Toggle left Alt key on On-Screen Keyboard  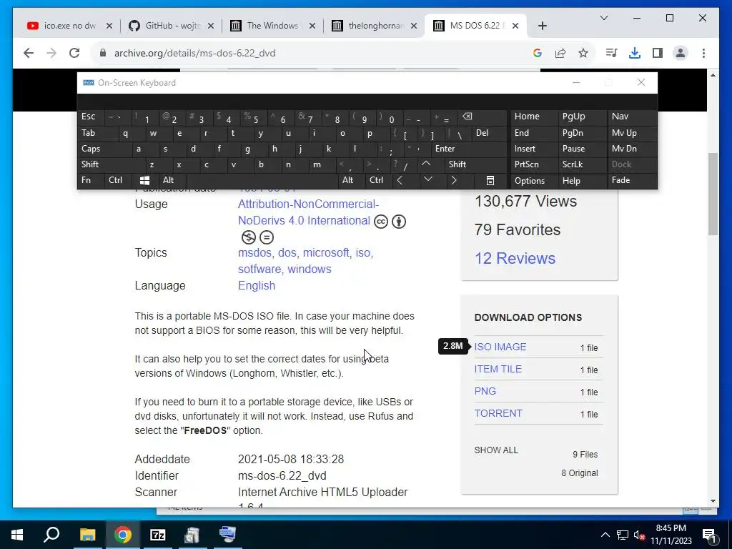(172, 180)
